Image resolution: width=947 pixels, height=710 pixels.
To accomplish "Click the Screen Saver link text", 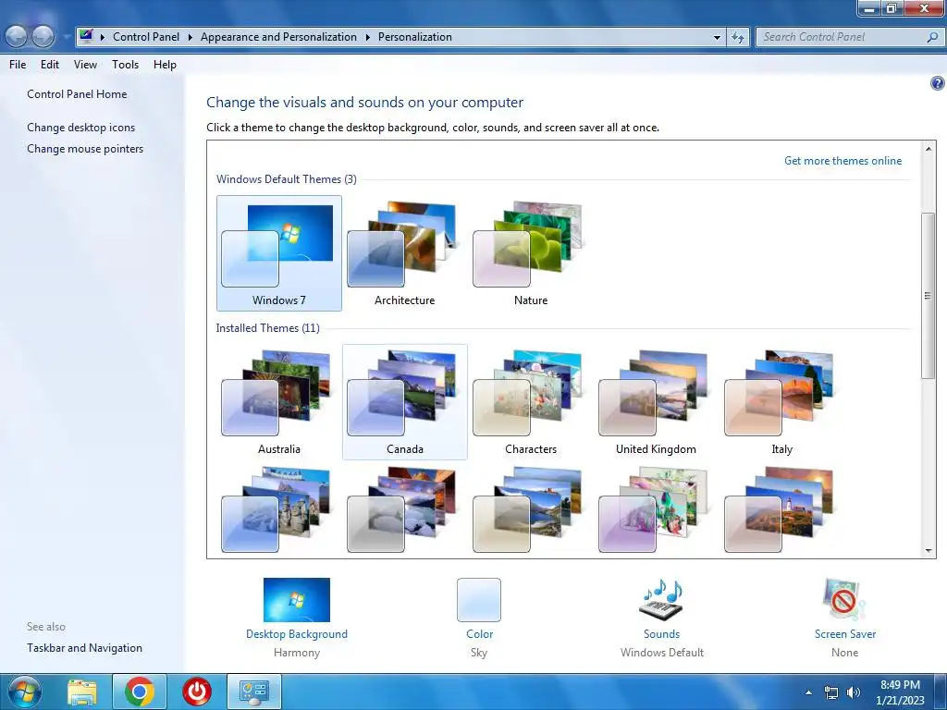I will [845, 634].
